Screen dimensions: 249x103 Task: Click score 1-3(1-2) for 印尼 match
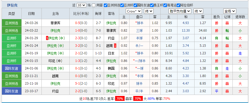click(x=81, y=61)
